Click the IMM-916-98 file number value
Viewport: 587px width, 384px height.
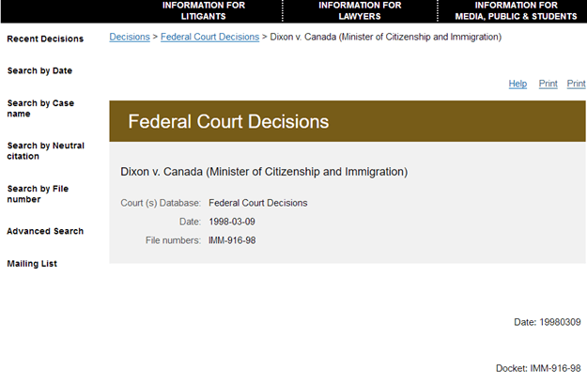tap(232, 240)
